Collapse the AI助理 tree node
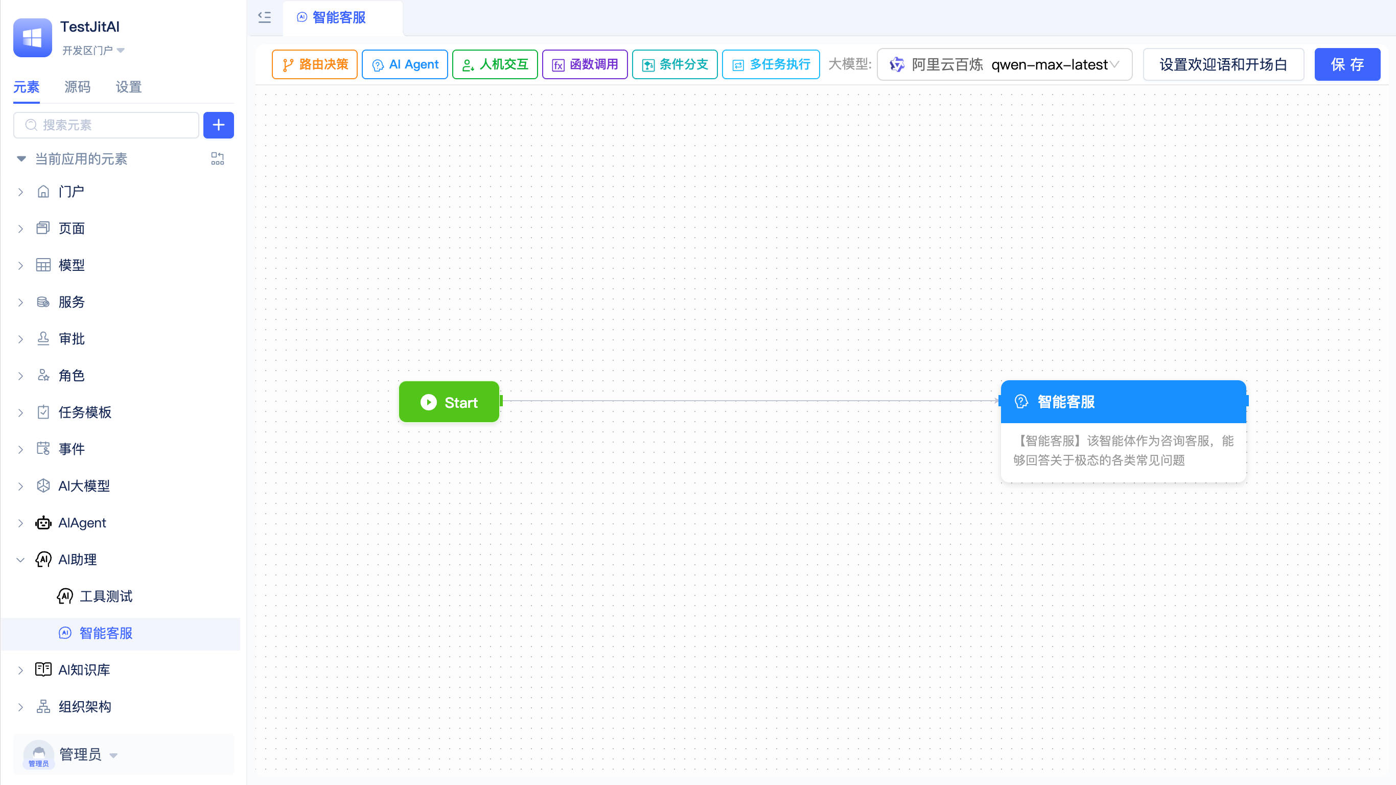The image size is (1396, 785). [x=20, y=560]
